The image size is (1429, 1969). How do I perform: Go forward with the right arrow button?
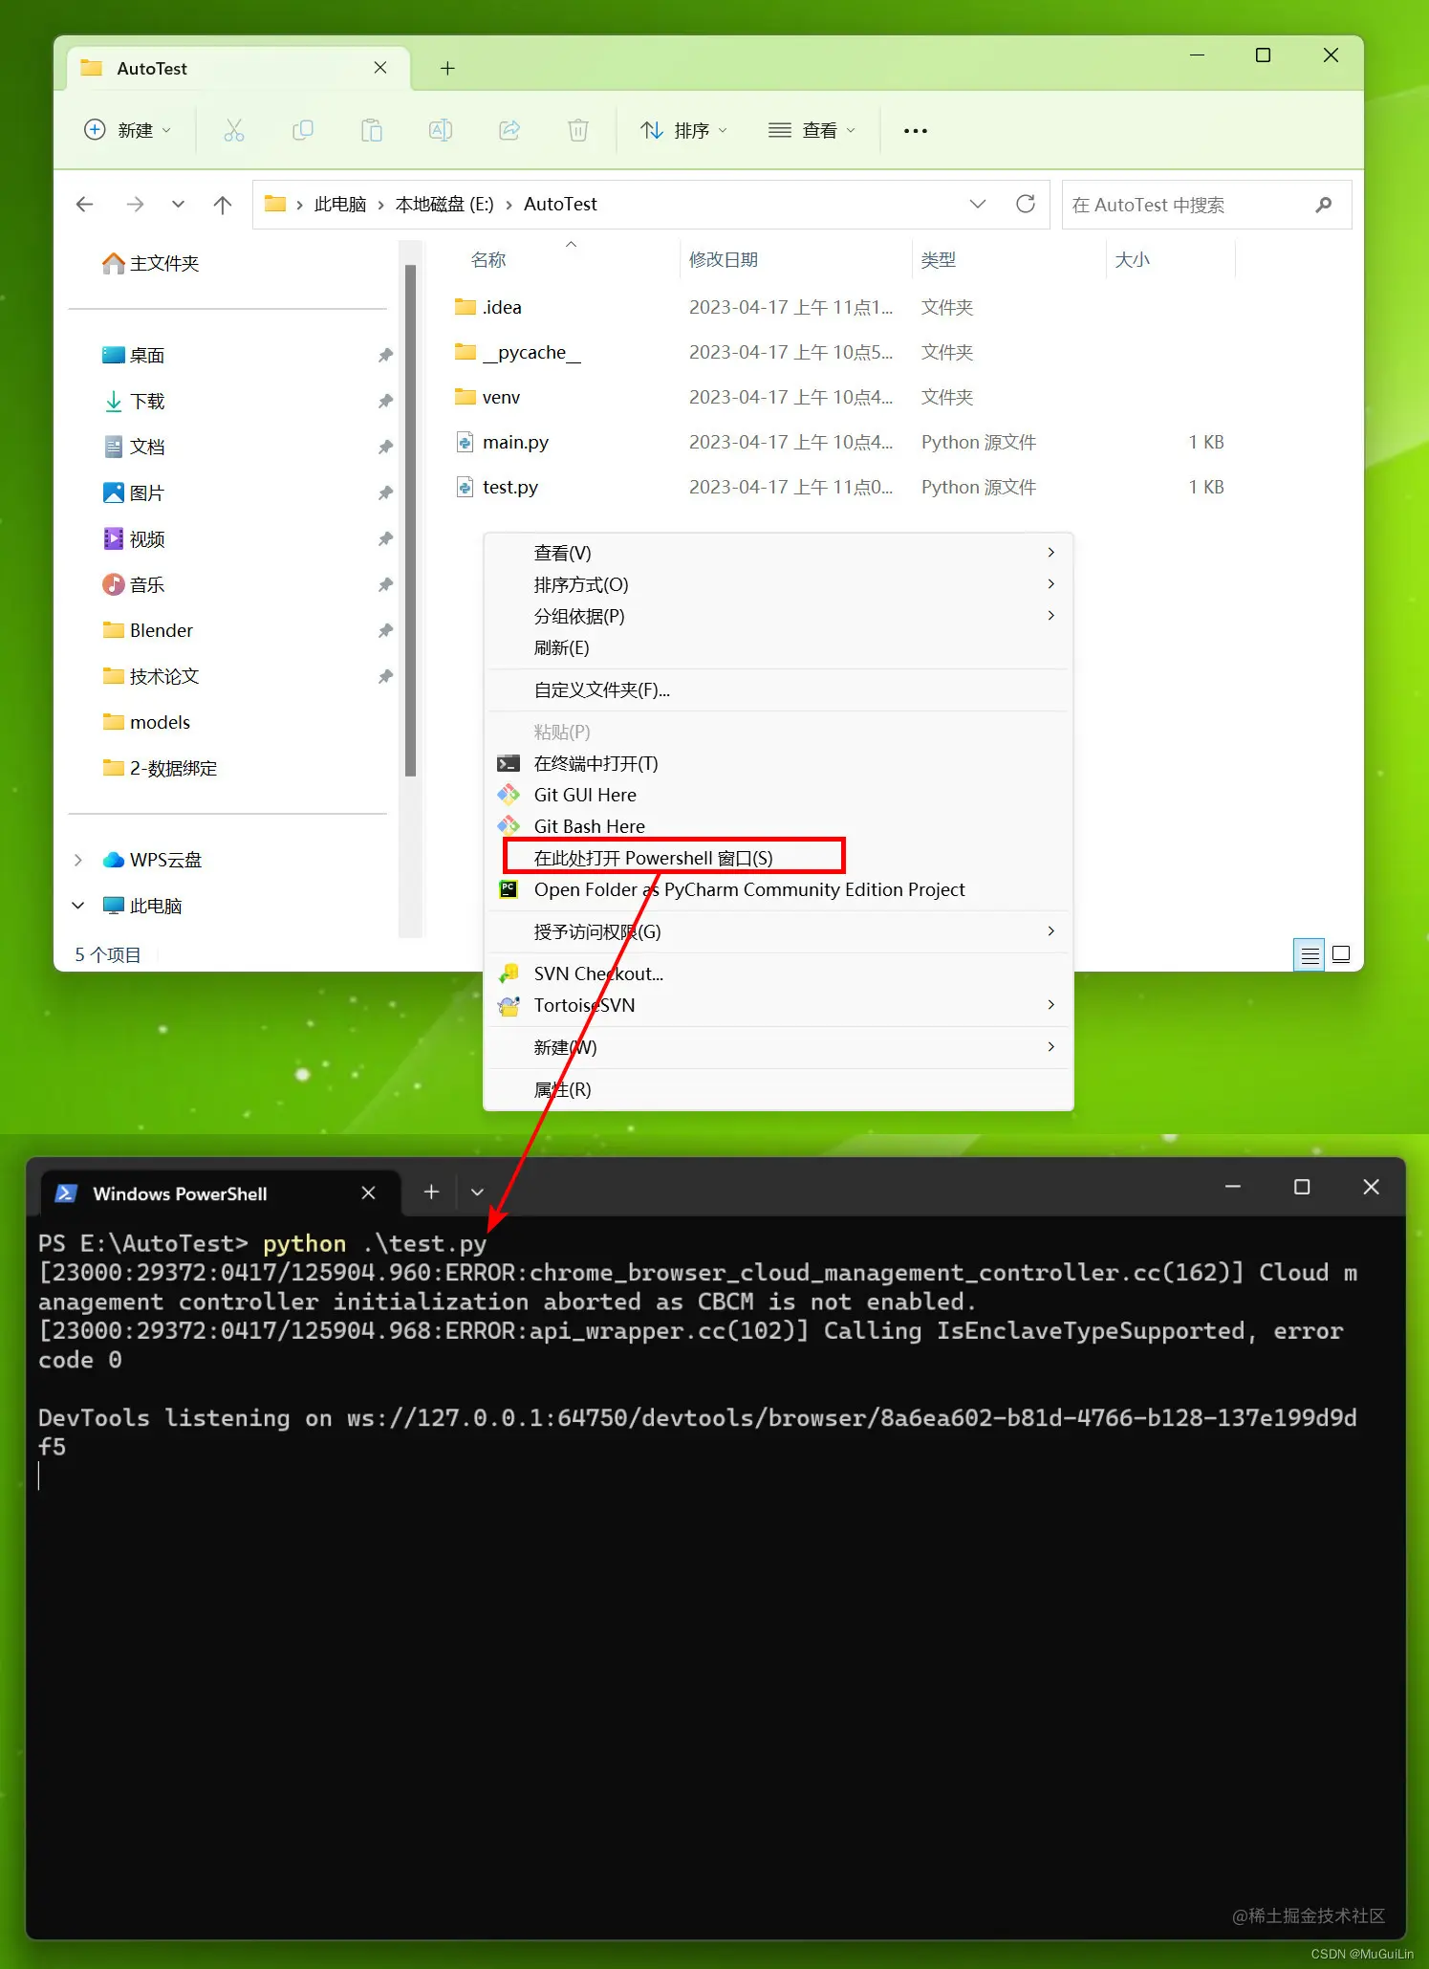pyautogui.click(x=135, y=204)
